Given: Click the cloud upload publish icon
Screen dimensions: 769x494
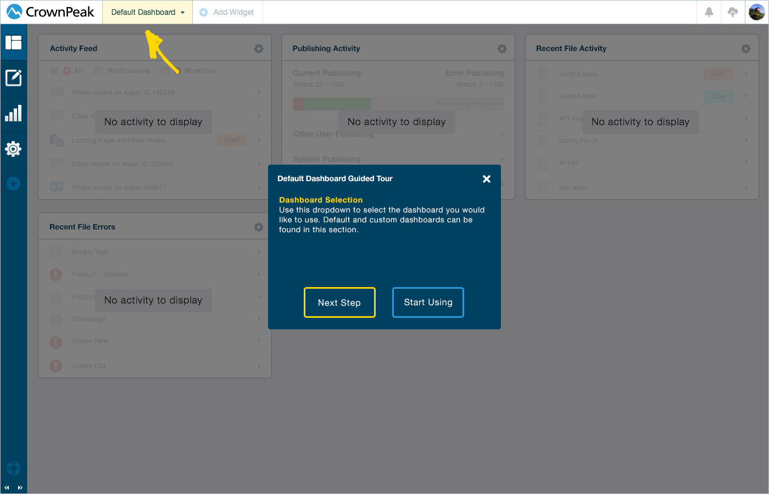Looking at the screenshot, I should click(x=733, y=12).
